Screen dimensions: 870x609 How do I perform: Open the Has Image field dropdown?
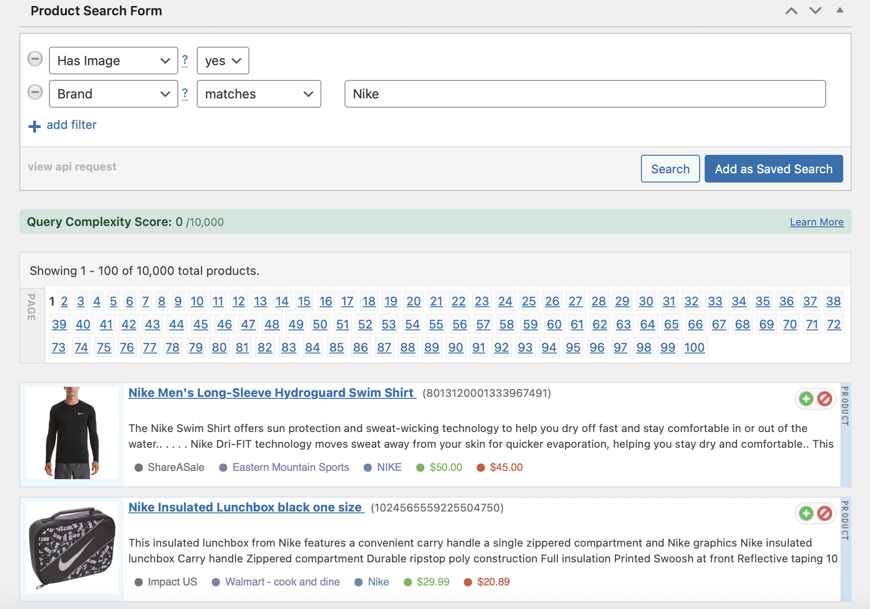click(x=114, y=61)
